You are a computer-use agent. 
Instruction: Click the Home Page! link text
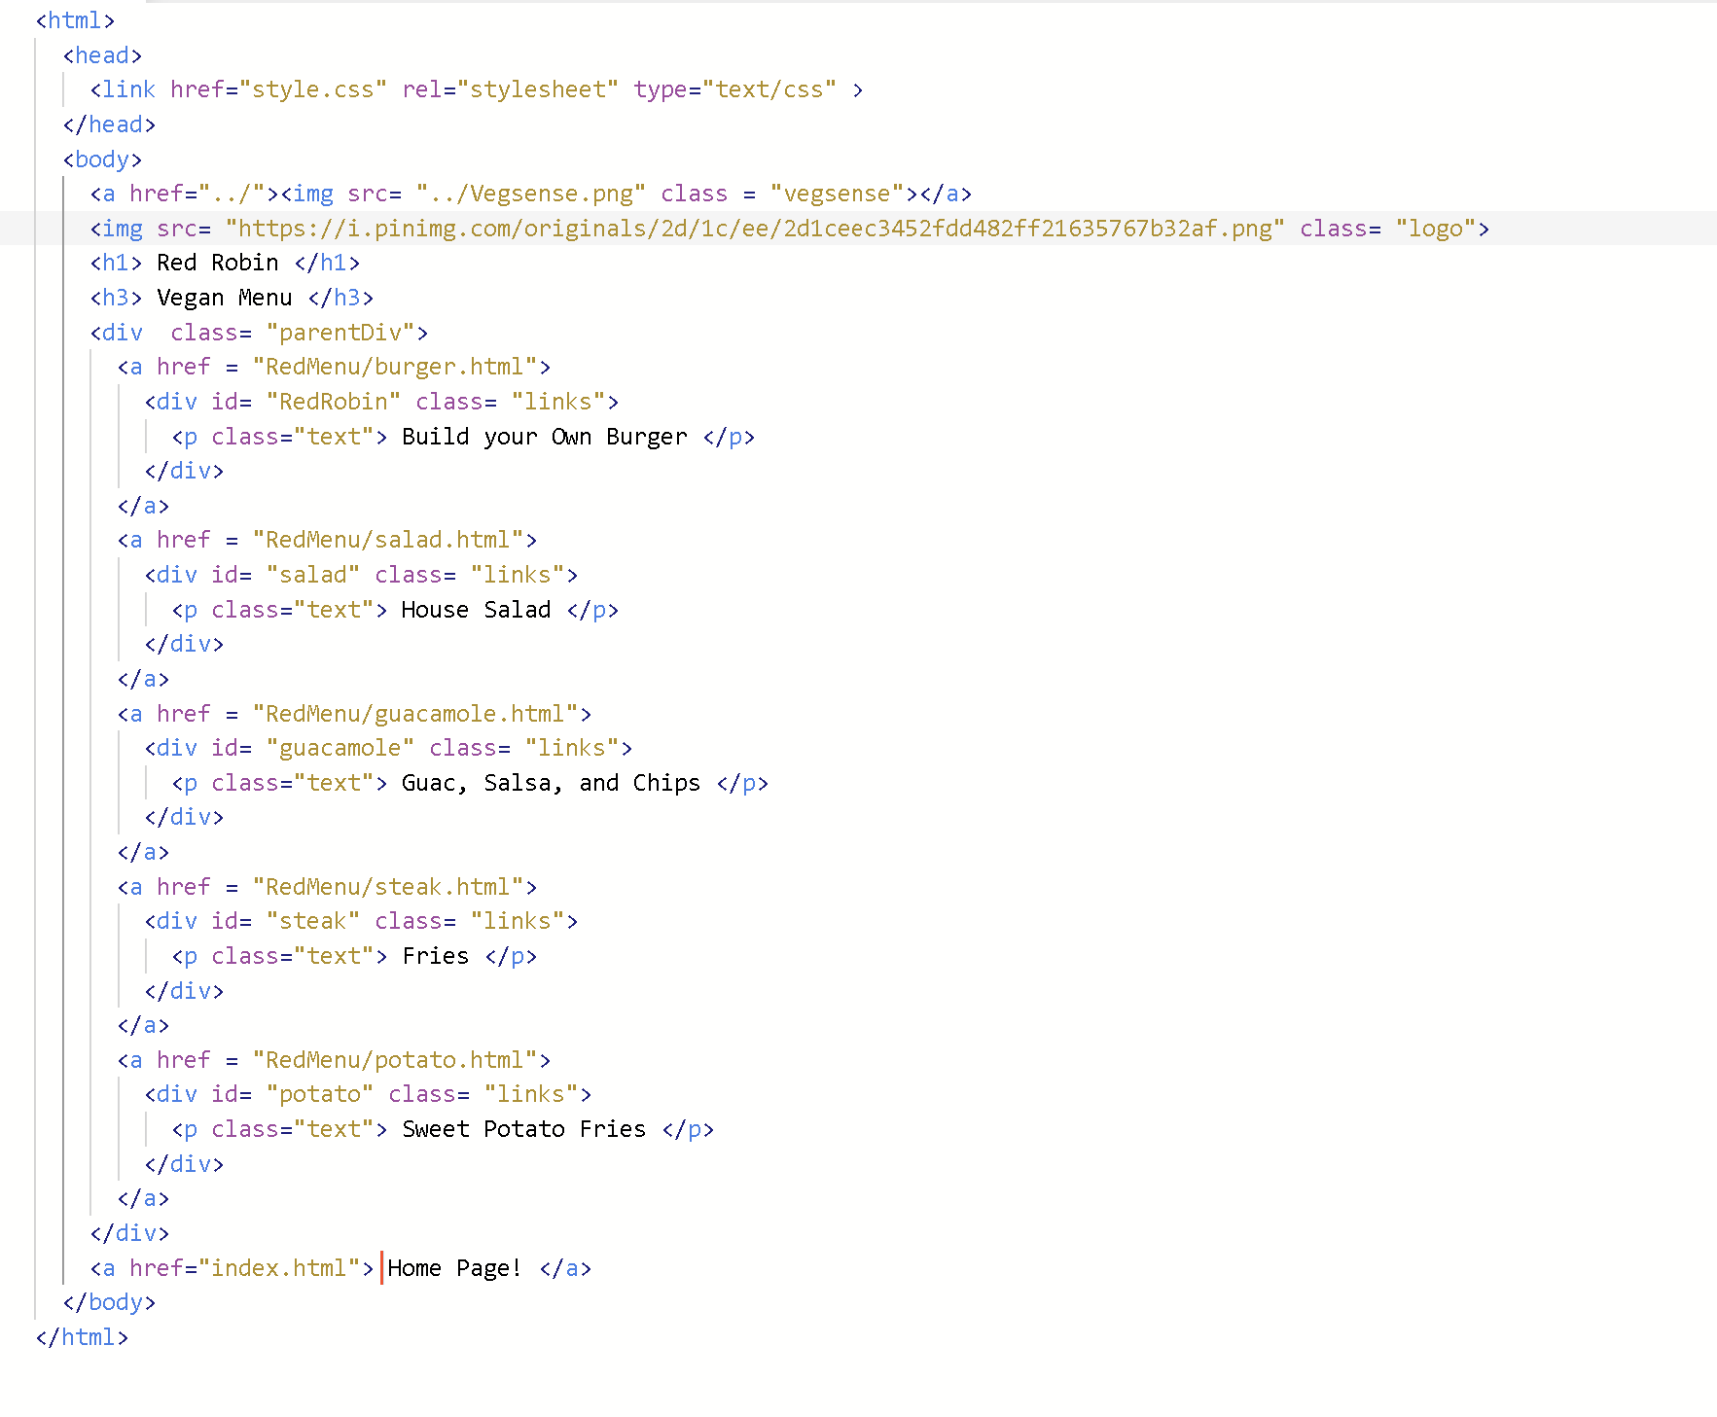[x=454, y=1268]
